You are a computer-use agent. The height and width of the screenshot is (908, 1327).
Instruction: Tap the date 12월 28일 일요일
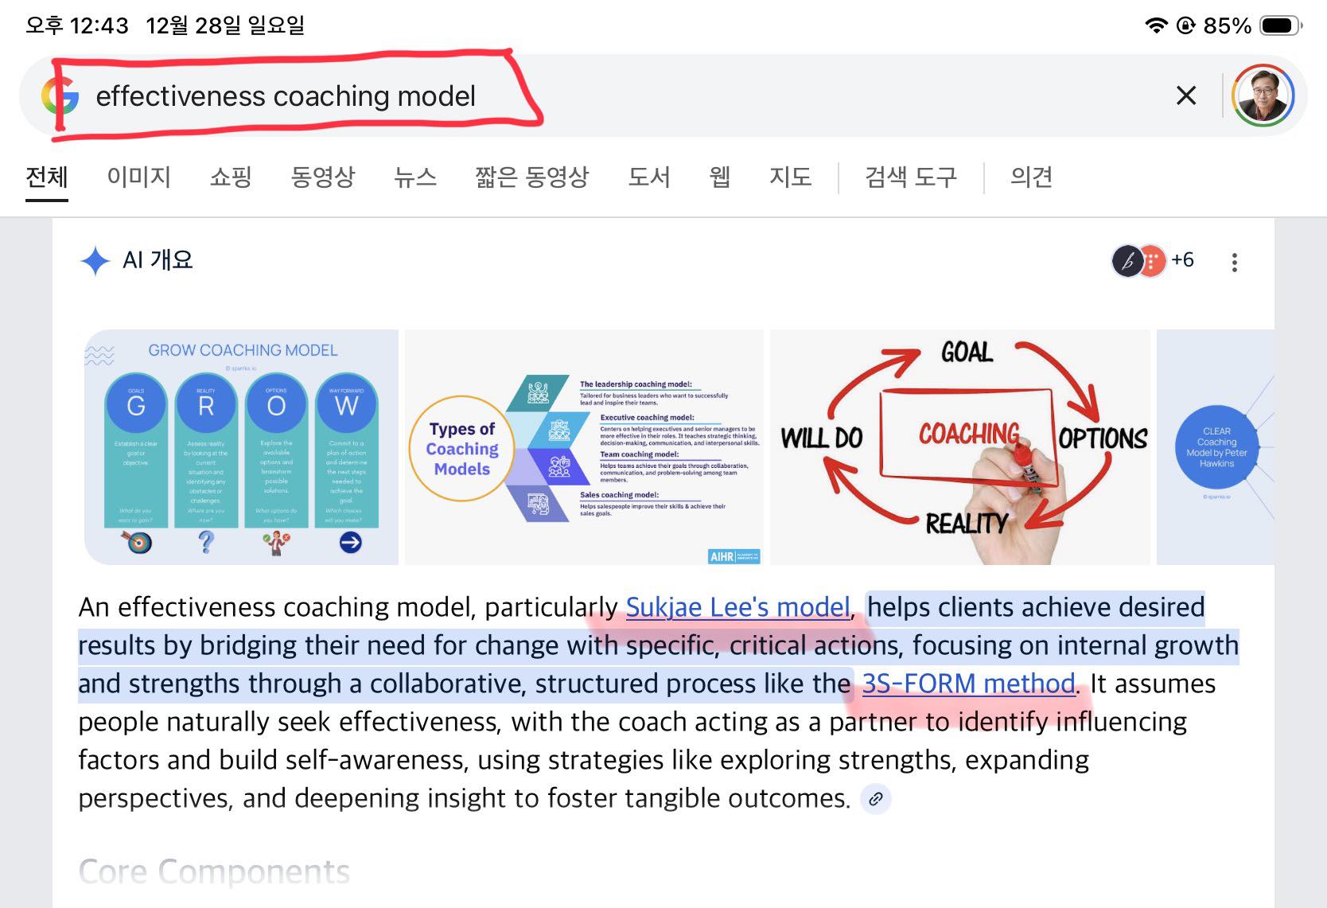coord(225,25)
